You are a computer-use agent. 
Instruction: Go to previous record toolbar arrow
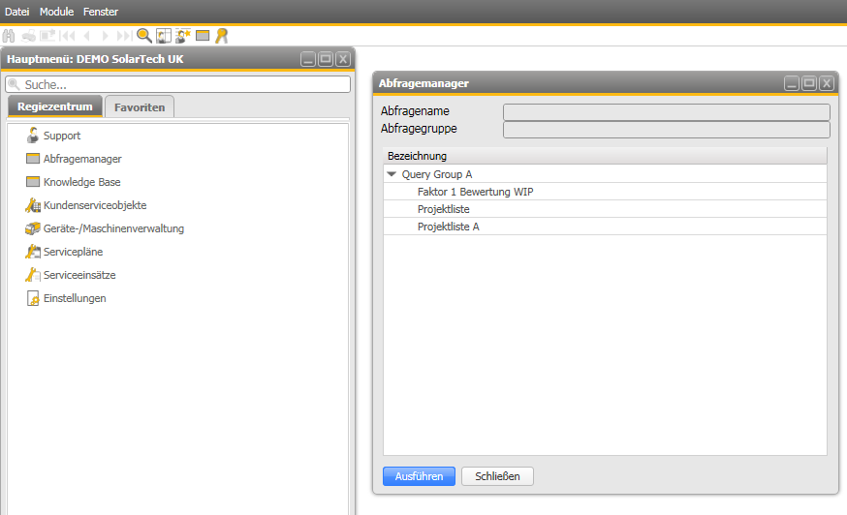[87, 36]
